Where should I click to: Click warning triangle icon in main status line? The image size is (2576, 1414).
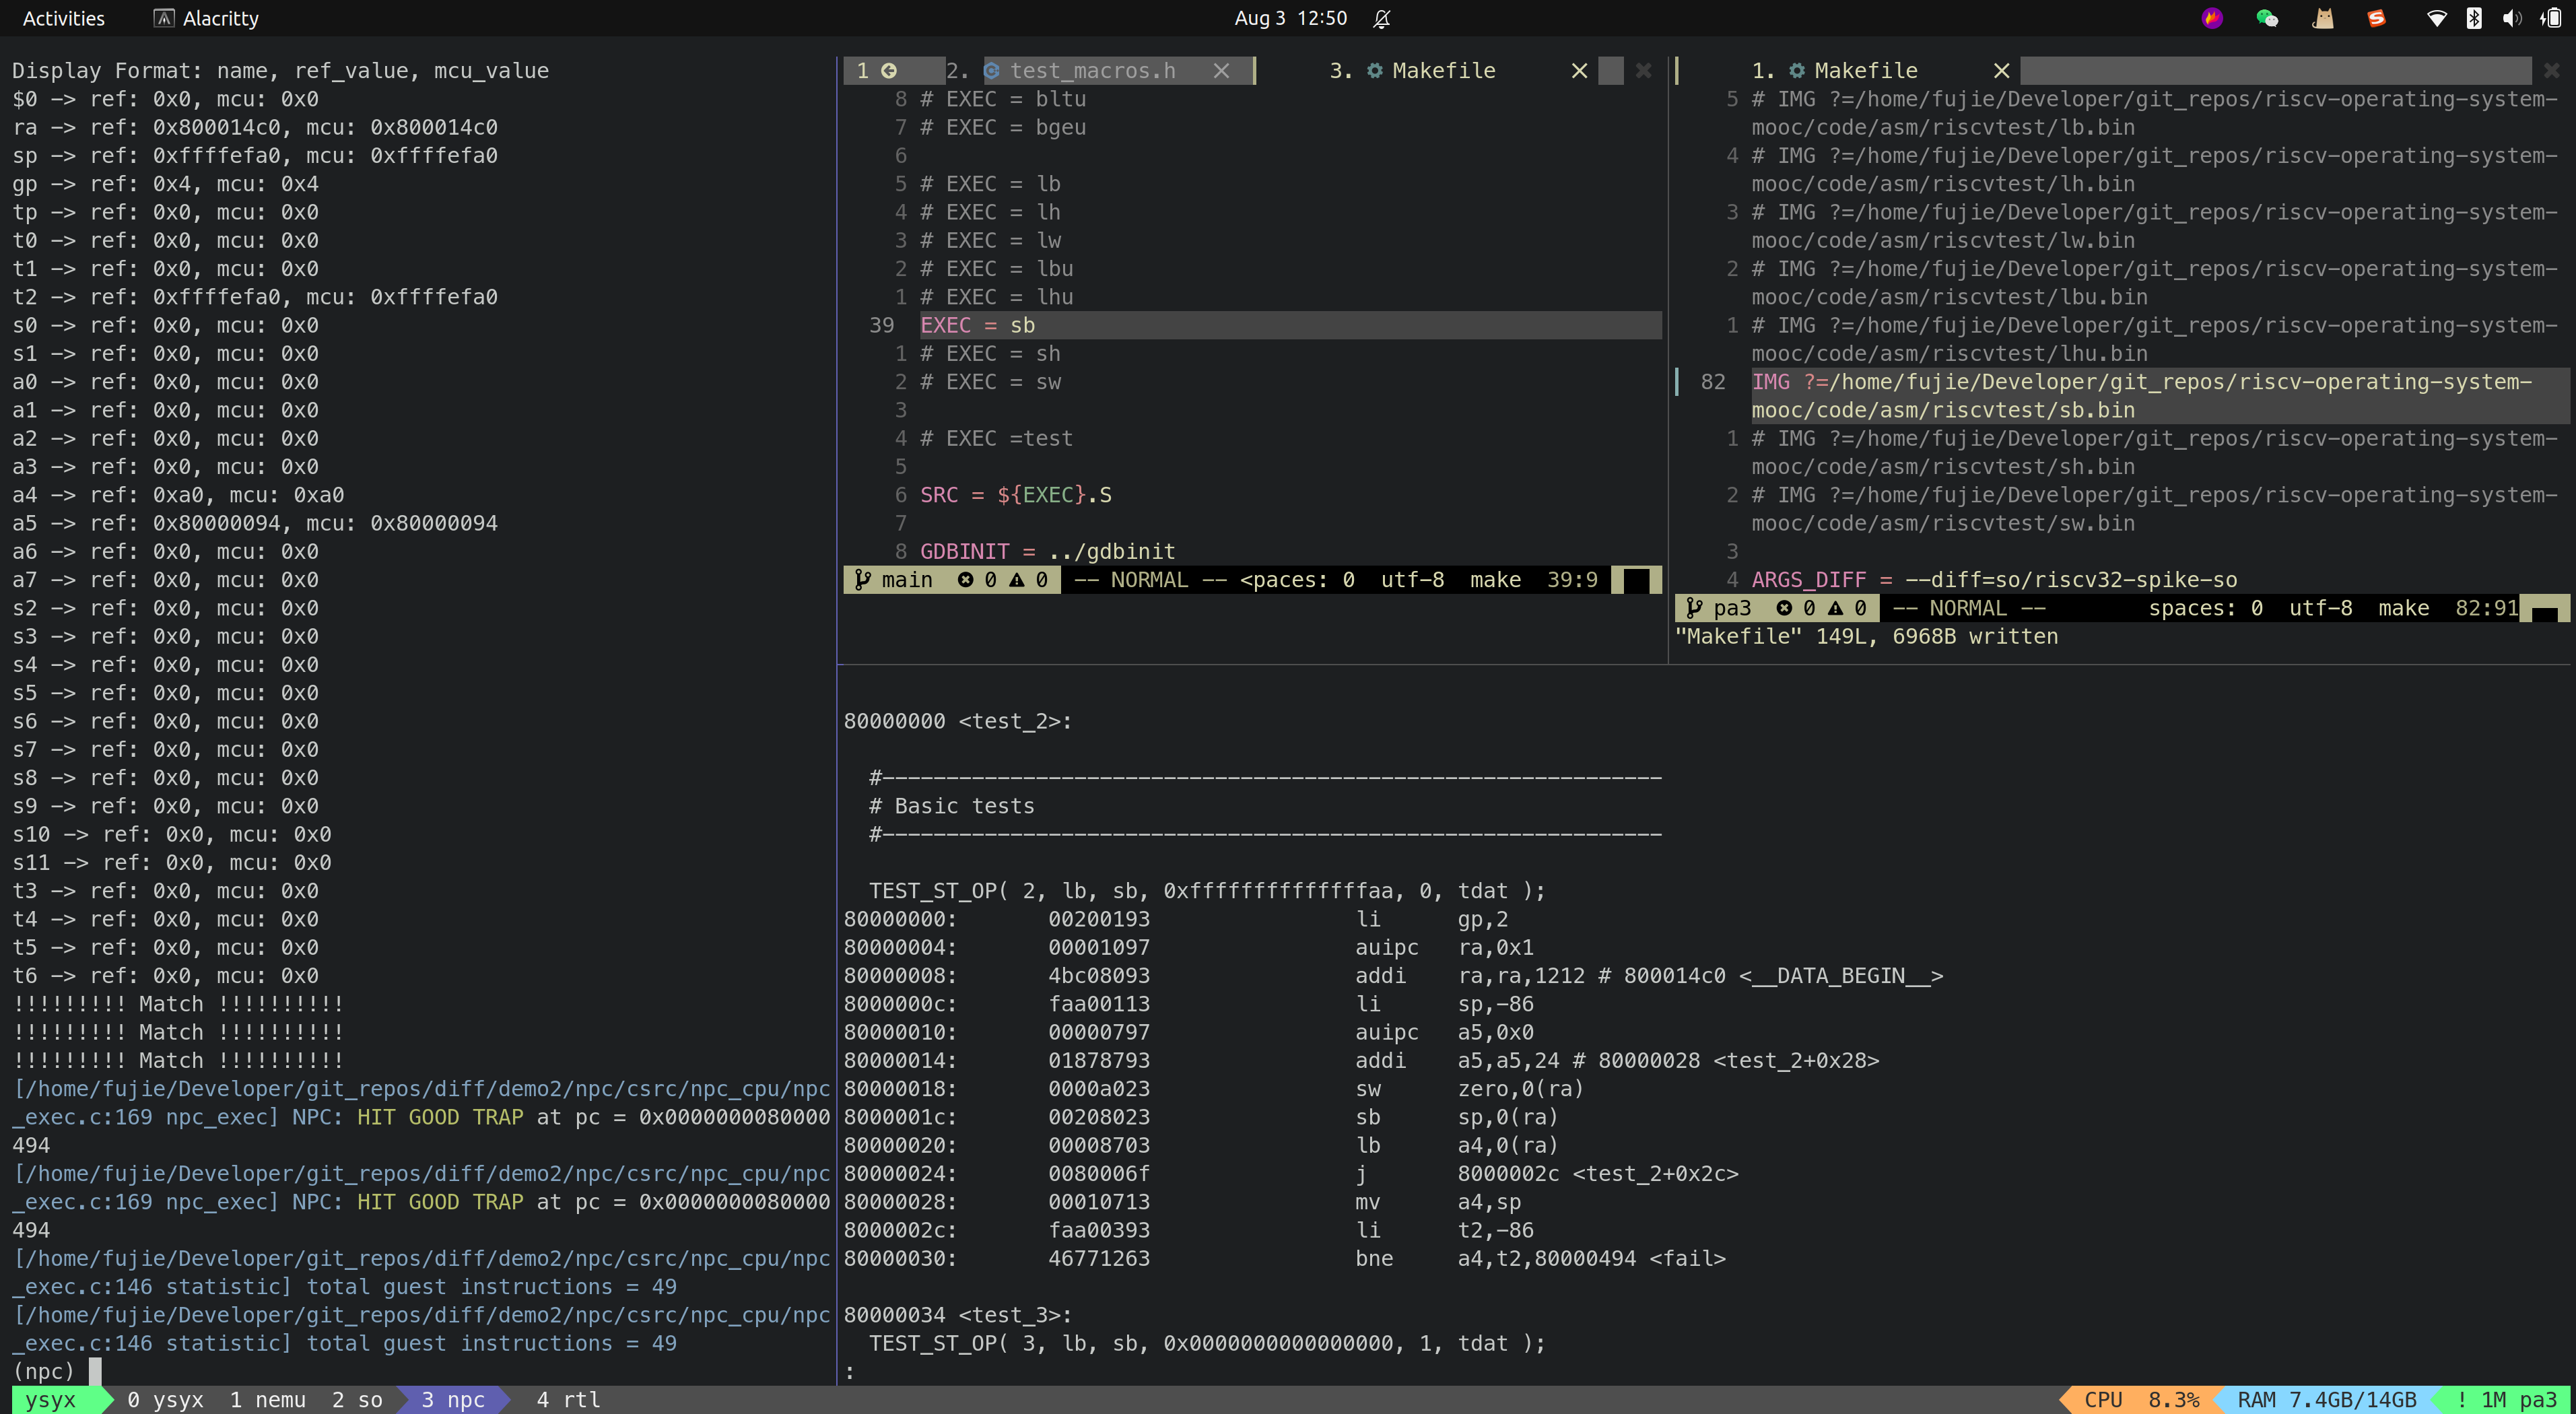[1017, 580]
